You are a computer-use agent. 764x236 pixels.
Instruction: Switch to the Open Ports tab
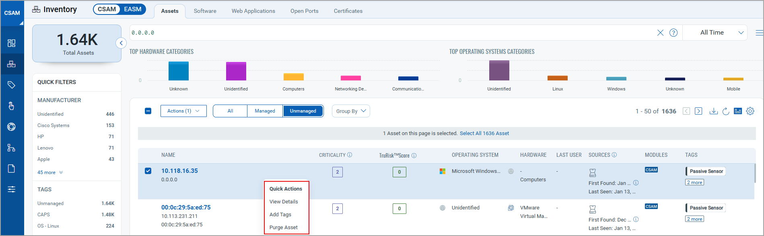coord(305,11)
